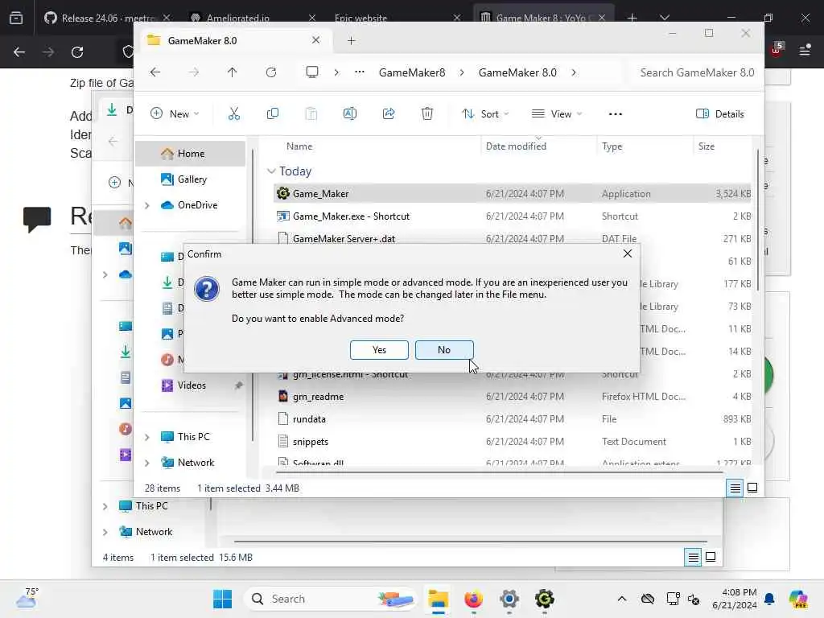Click the Cut scissors icon in Explorer toolbar
This screenshot has width=824, height=618.
234,113
